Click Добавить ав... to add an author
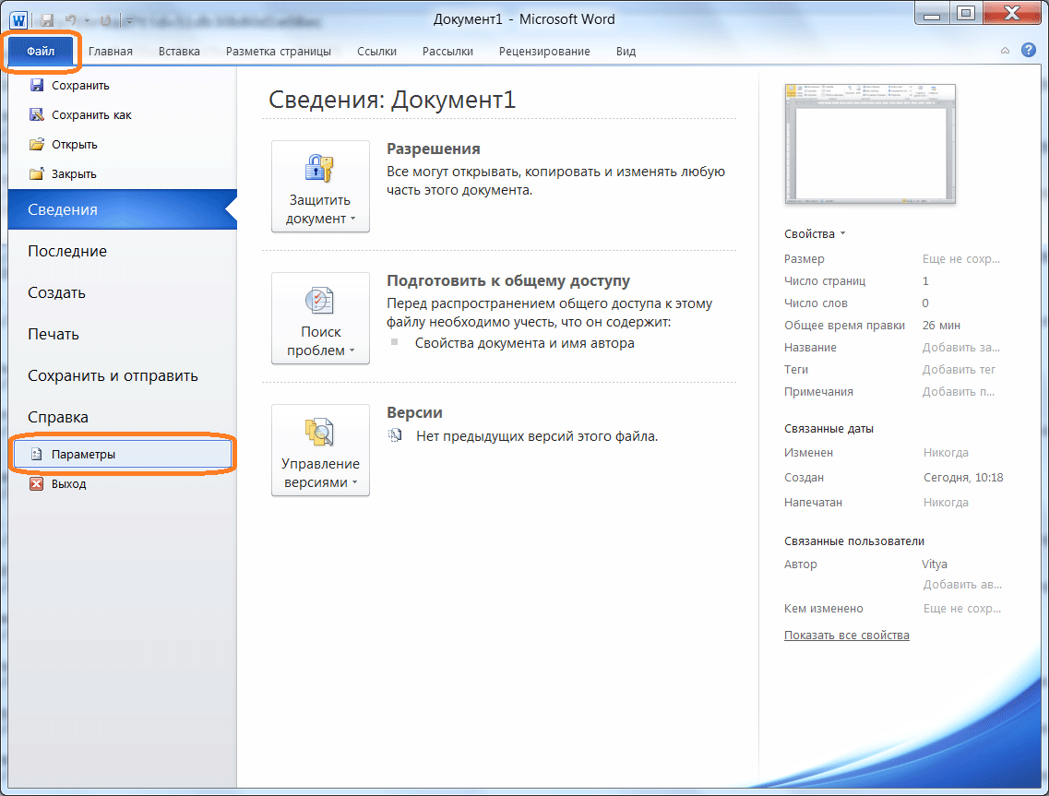 point(962,584)
